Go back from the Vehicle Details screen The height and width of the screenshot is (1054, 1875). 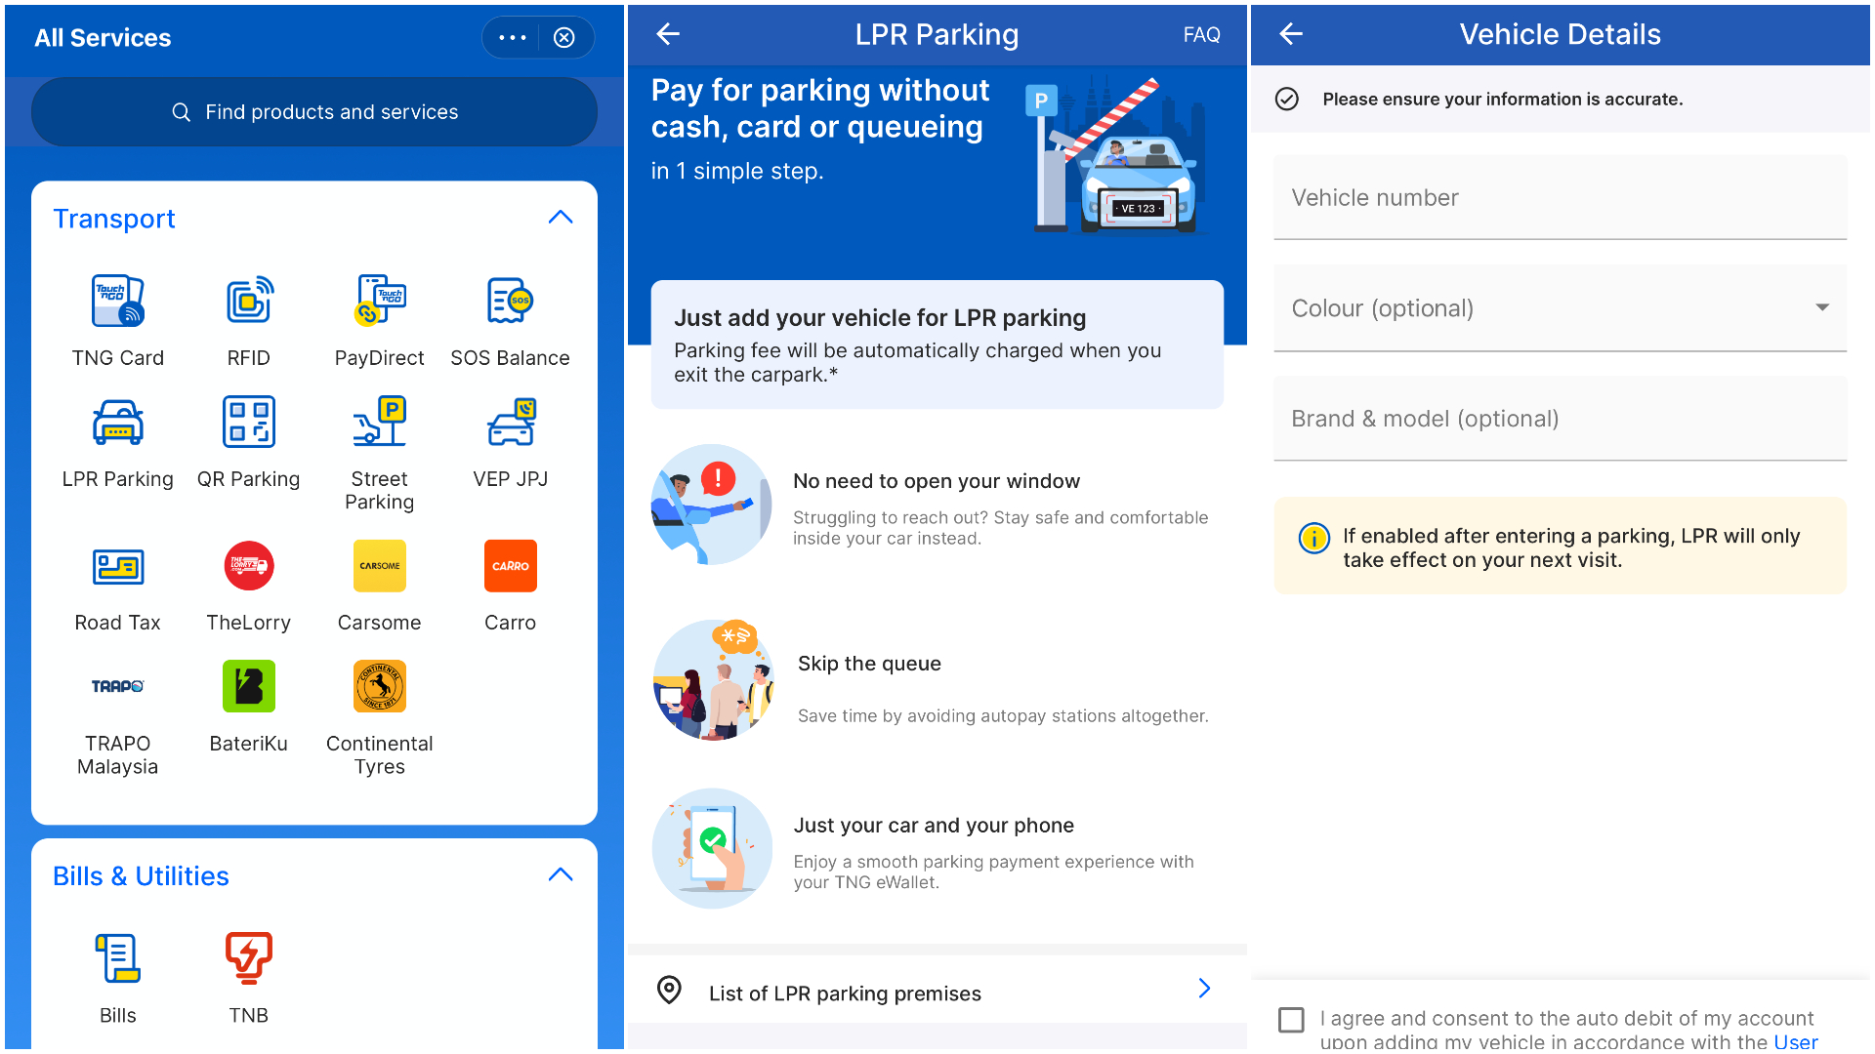click(x=1291, y=34)
